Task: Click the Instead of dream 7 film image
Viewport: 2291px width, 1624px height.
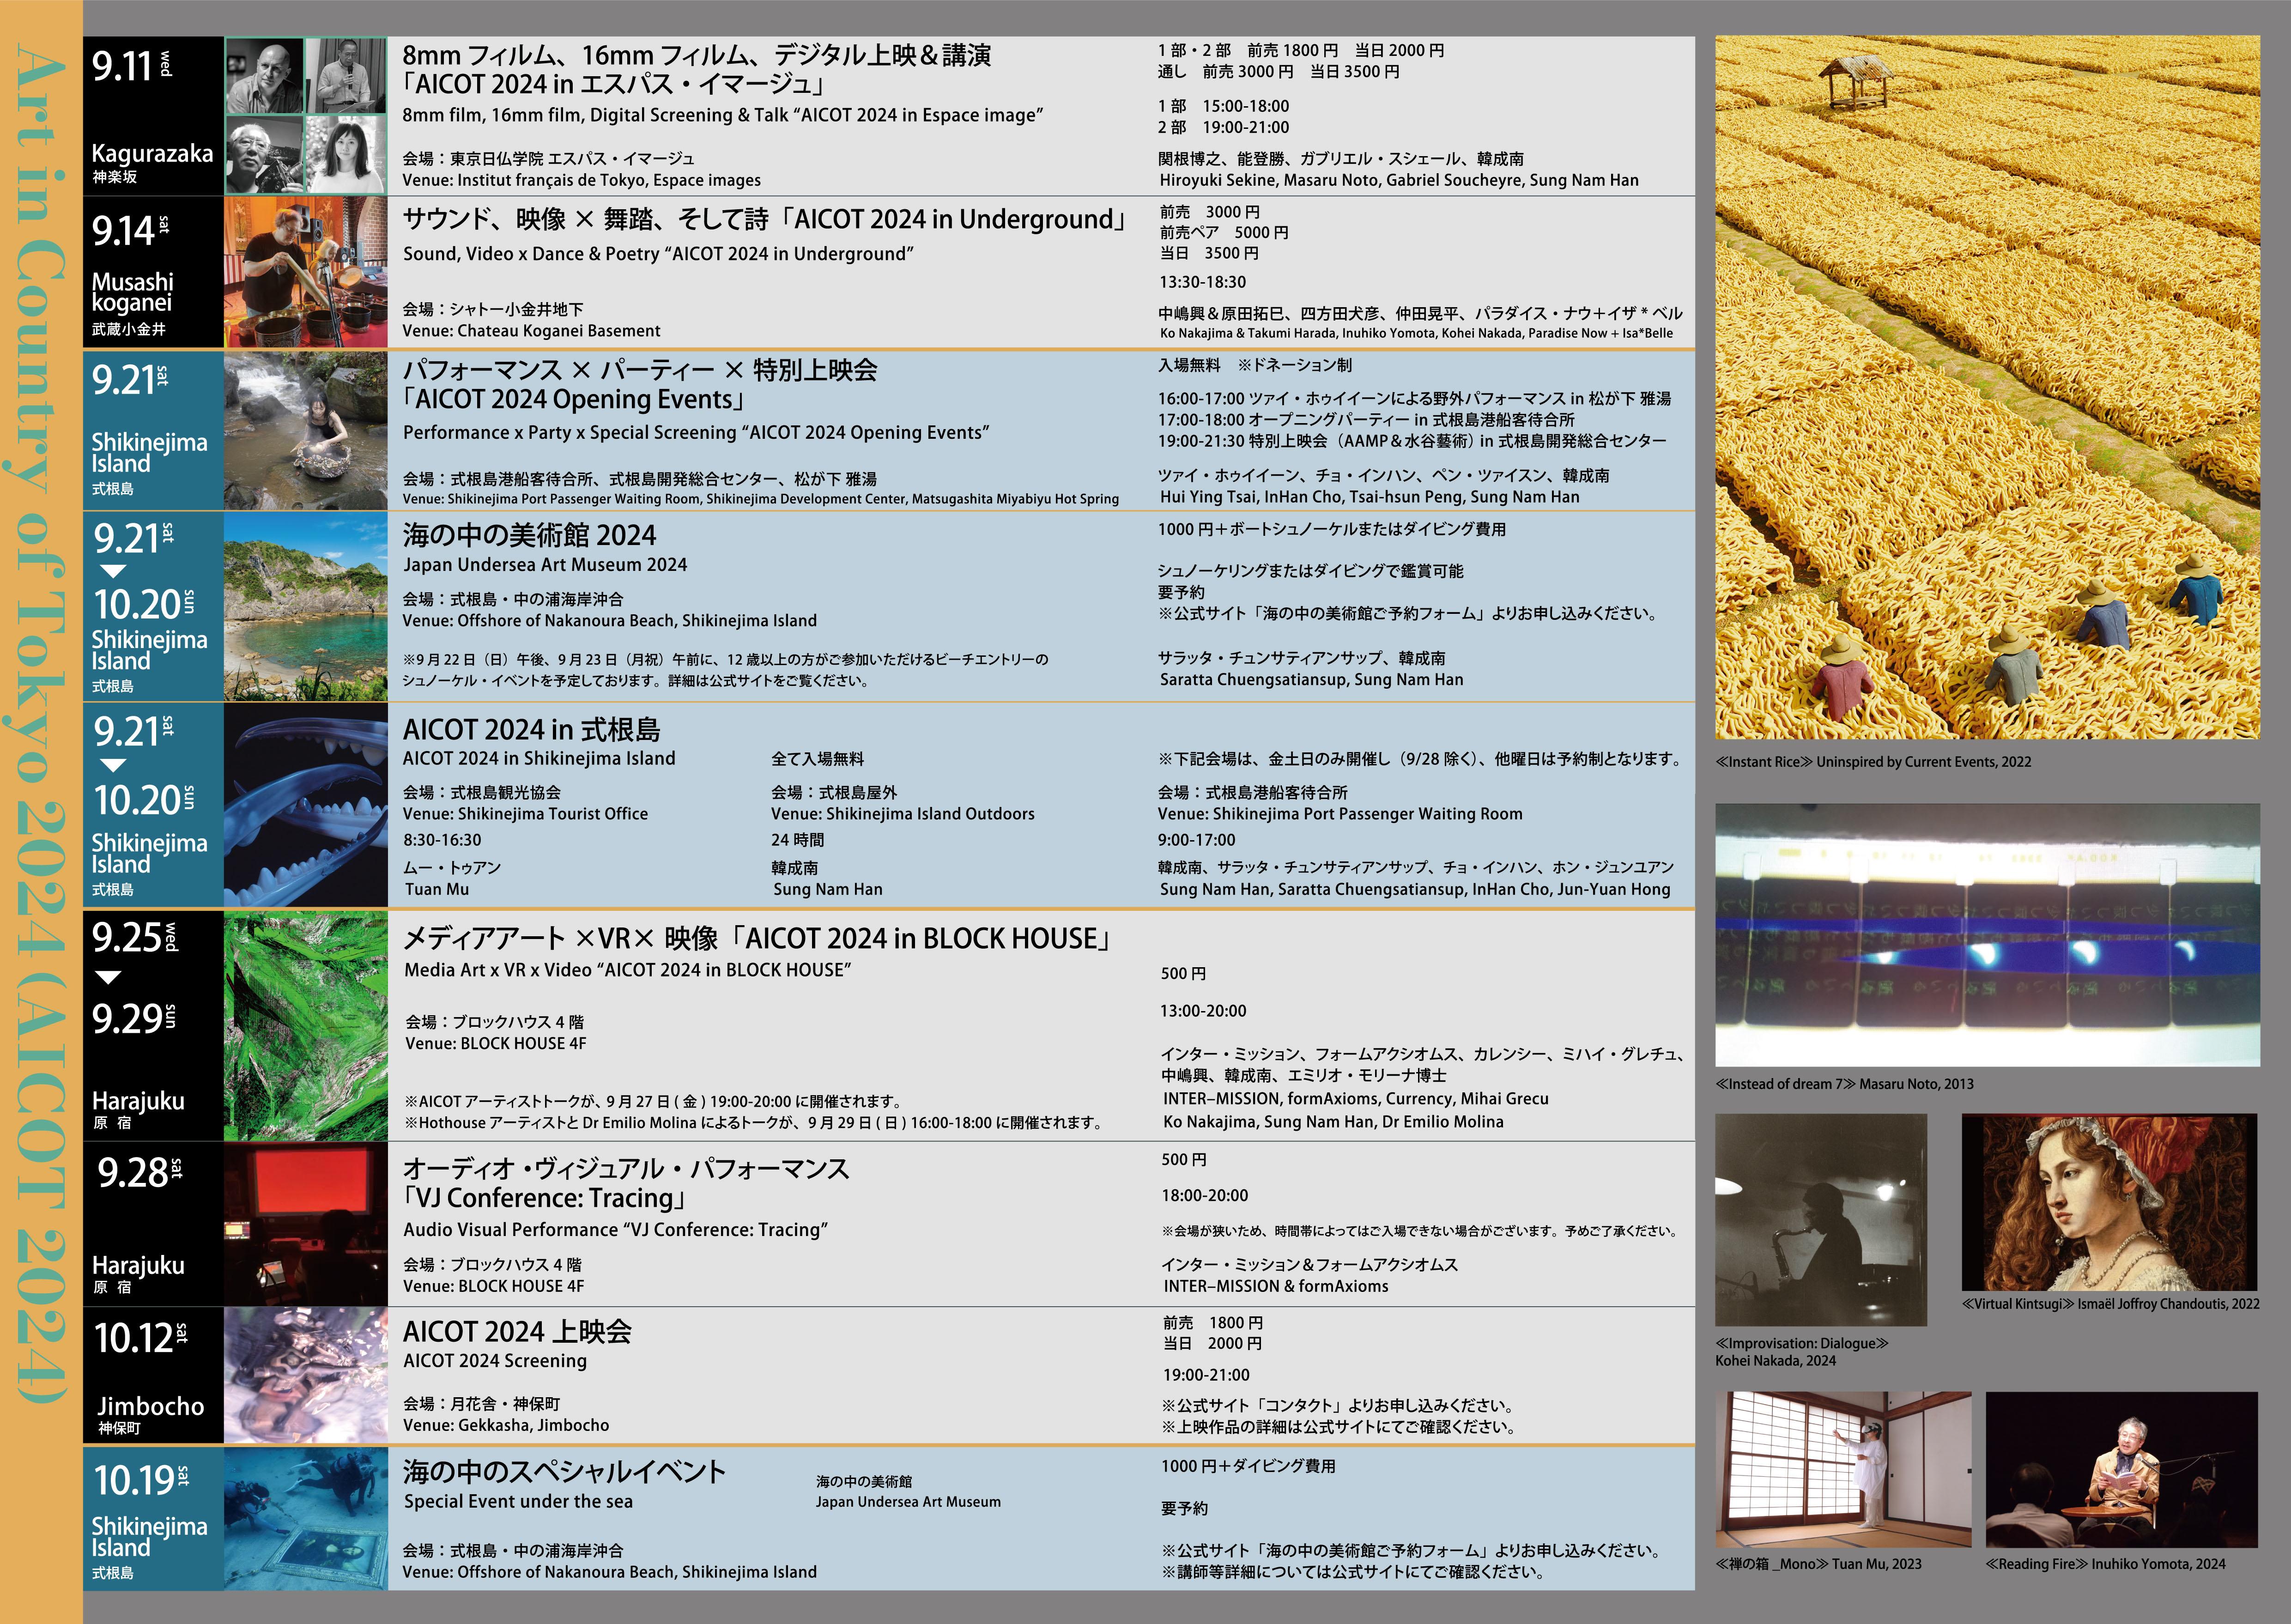Action: pyautogui.click(x=1987, y=934)
